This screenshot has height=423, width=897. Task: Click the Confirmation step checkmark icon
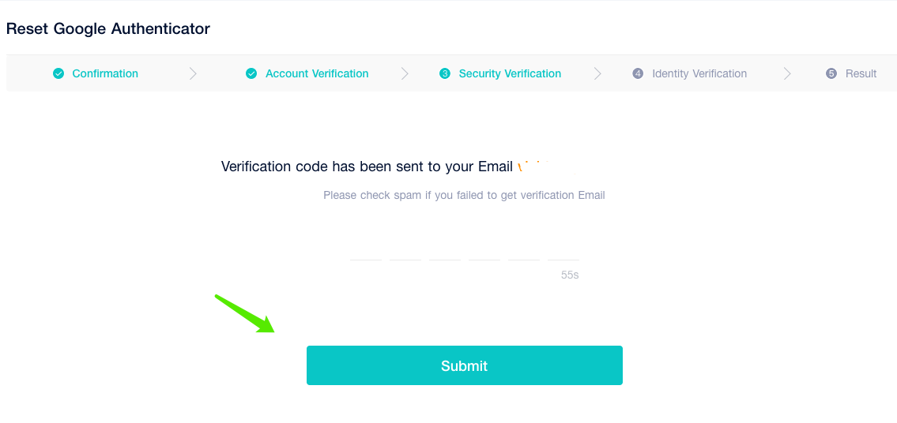click(x=58, y=73)
